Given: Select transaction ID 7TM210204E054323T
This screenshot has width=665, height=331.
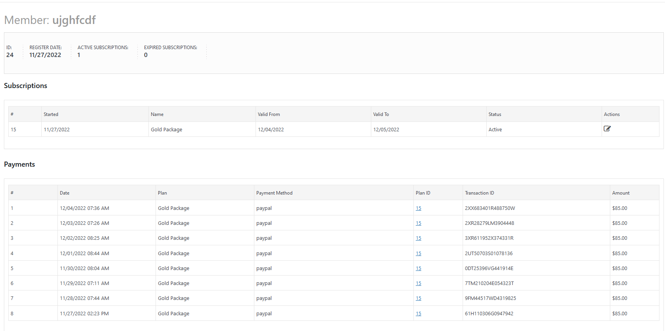Looking at the screenshot, I should coord(489,283).
